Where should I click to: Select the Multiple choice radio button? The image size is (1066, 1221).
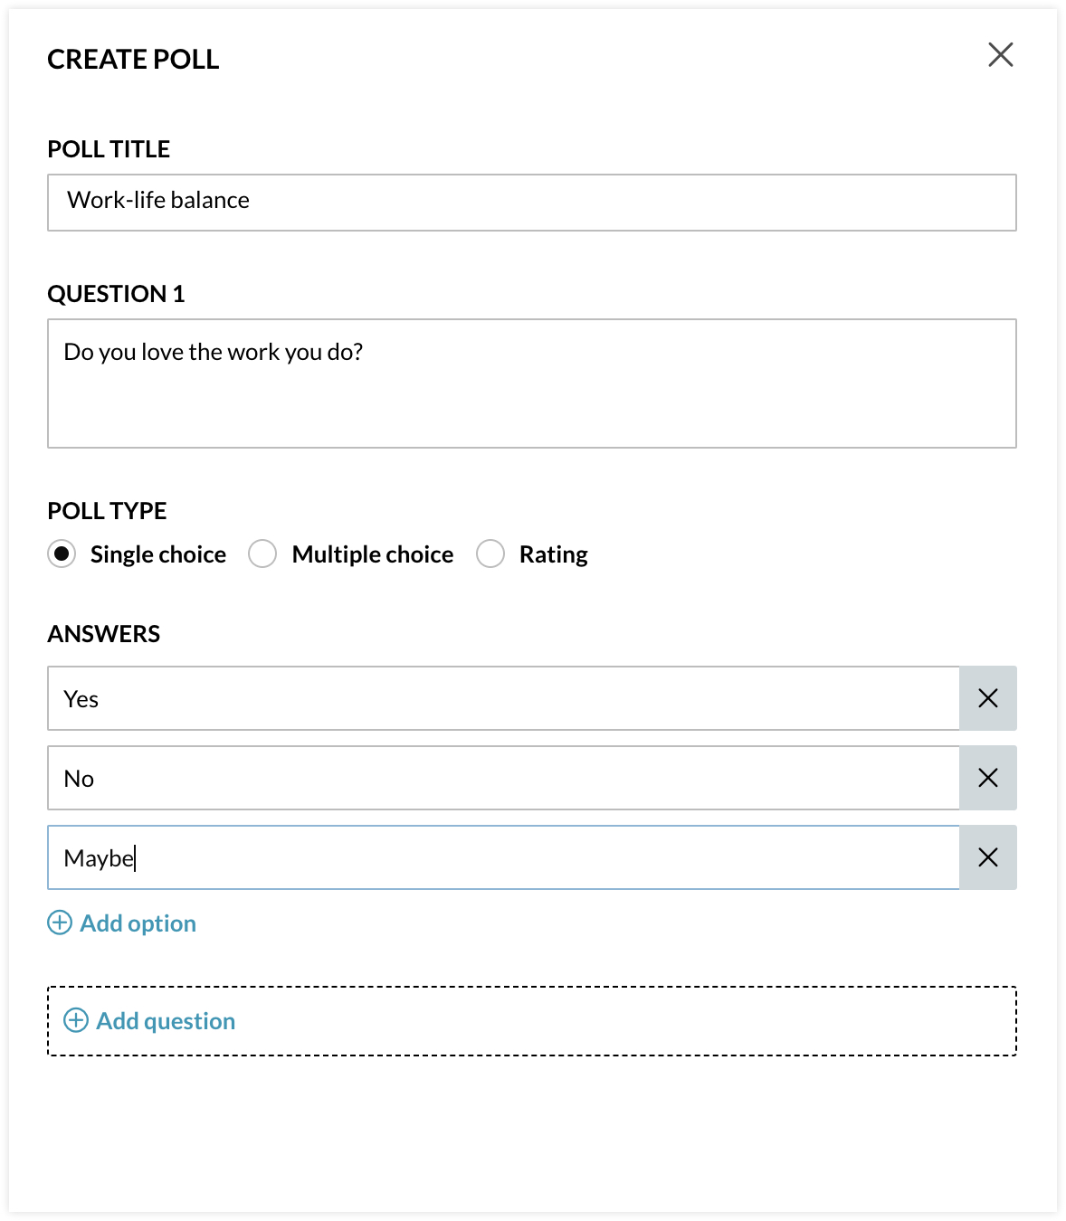click(262, 554)
